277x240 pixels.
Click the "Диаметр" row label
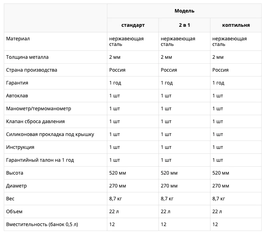pos(16,186)
